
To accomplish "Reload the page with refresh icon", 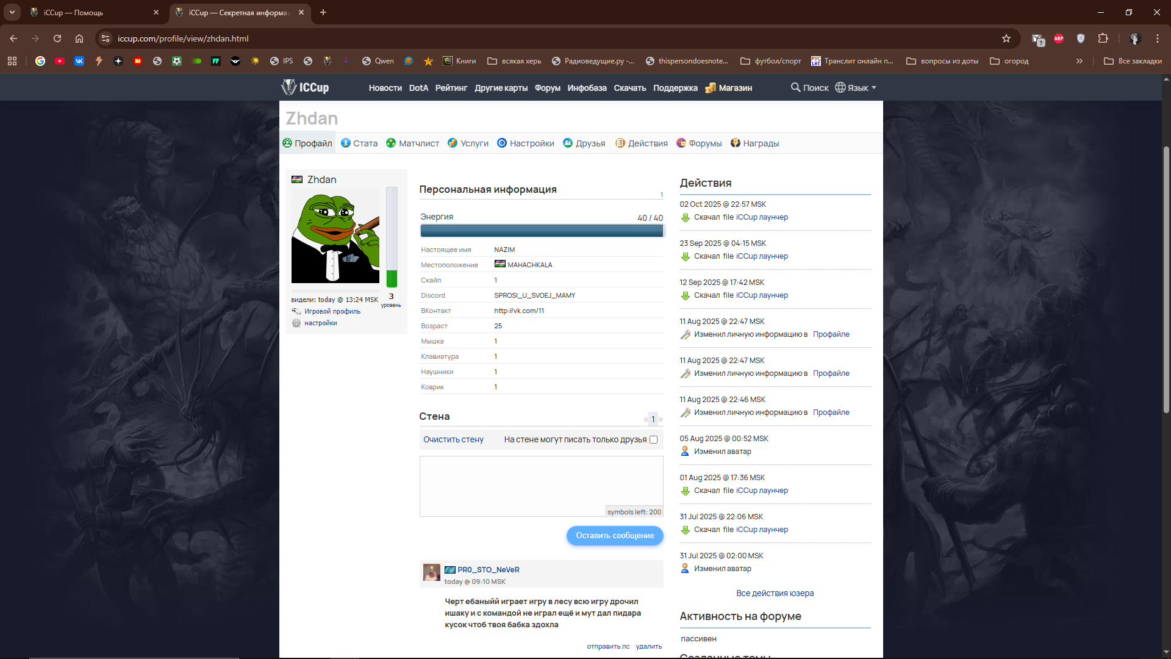I will [x=57, y=38].
